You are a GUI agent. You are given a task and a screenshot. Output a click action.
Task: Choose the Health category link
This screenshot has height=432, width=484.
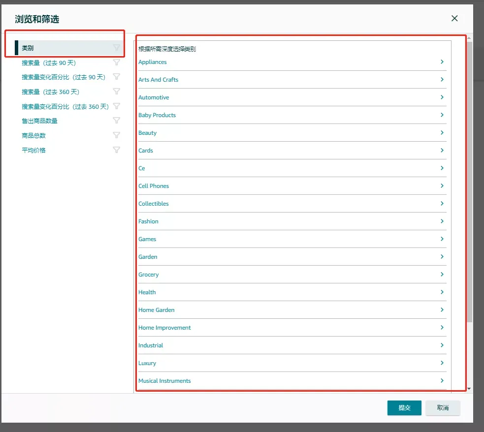147,292
